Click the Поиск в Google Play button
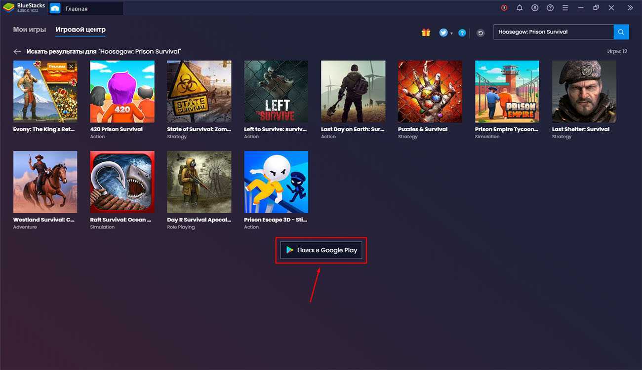Image resolution: width=642 pixels, height=370 pixels. click(321, 250)
